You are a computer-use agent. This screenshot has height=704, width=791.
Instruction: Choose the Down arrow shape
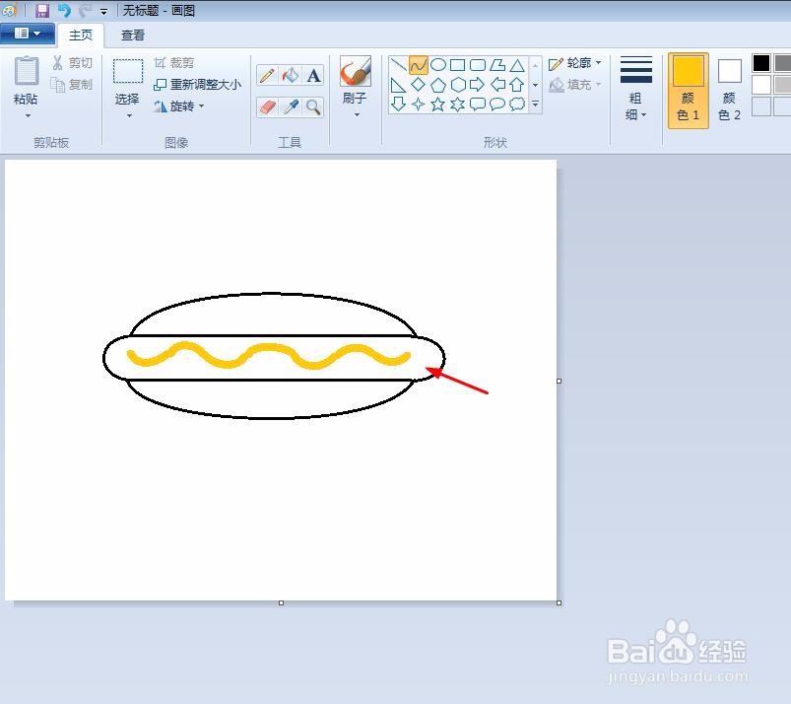[x=399, y=105]
